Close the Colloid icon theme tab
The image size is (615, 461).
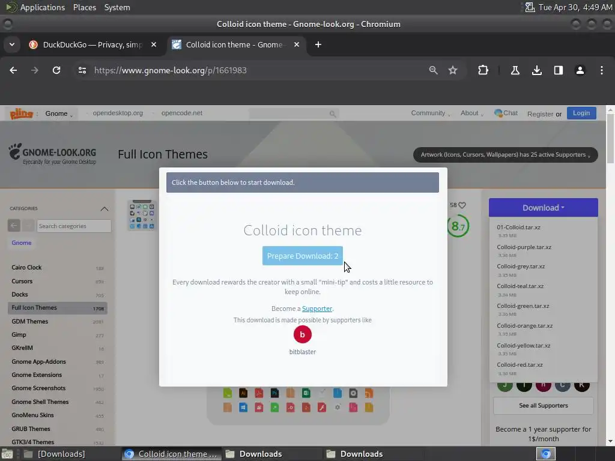point(297,44)
